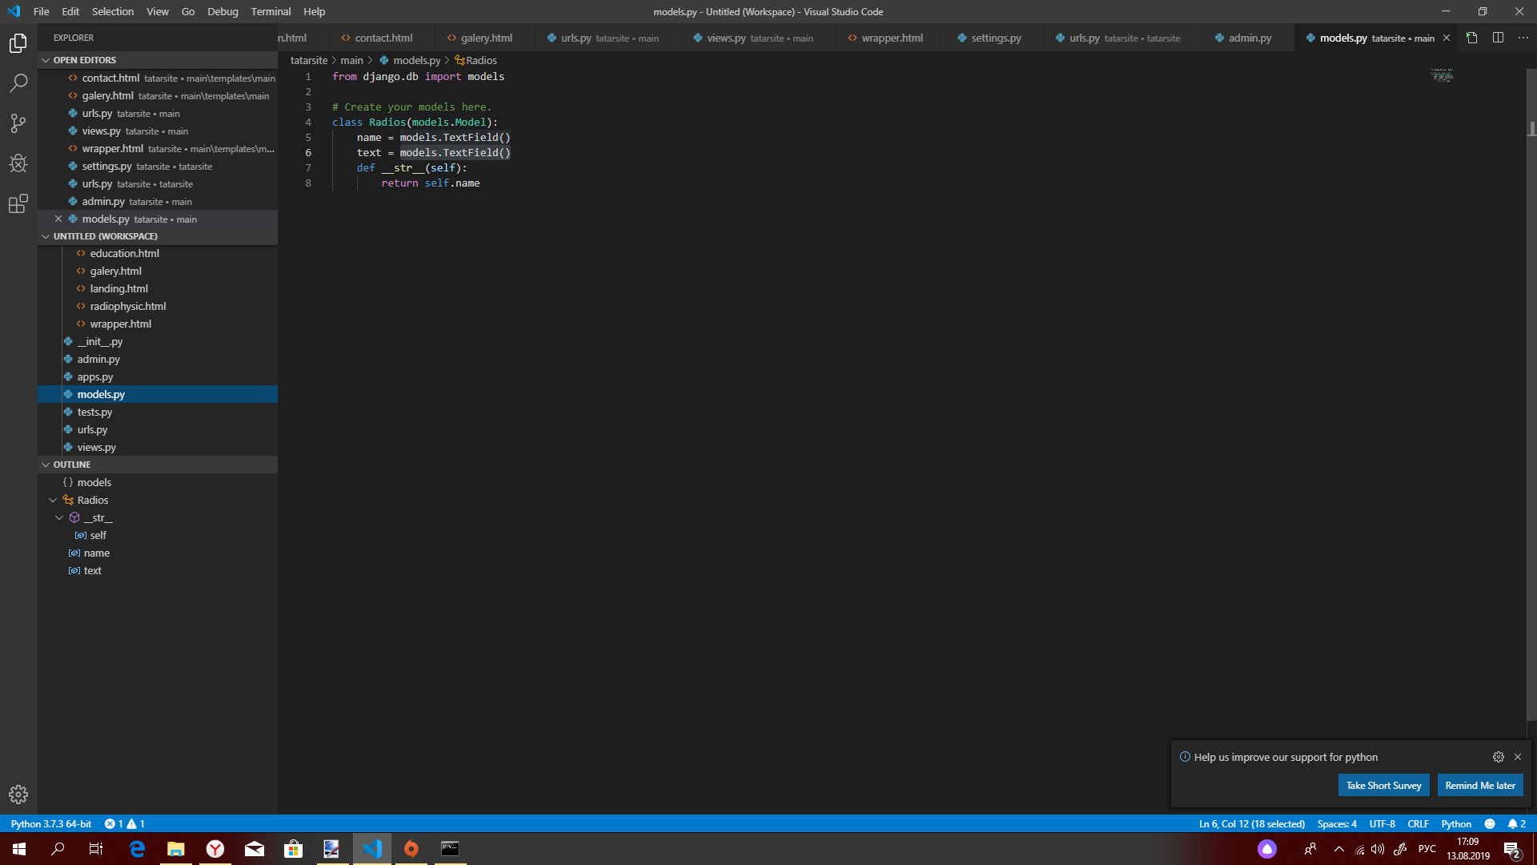Switch to the contact.html tab
The height and width of the screenshot is (865, 1537).
click(383, 38)
